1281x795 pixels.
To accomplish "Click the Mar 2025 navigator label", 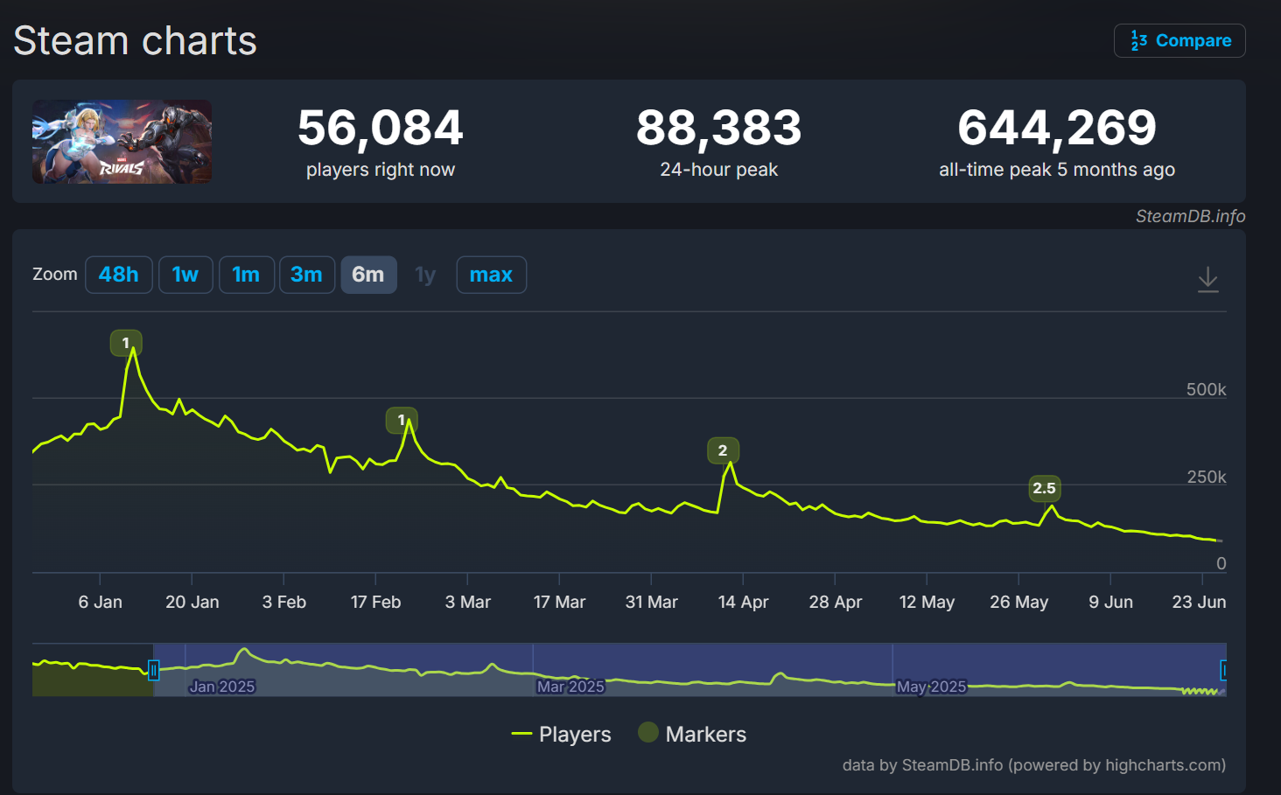I will pos(570,687).
